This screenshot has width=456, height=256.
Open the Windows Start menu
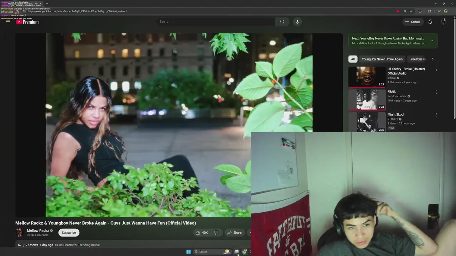point(188,252)
